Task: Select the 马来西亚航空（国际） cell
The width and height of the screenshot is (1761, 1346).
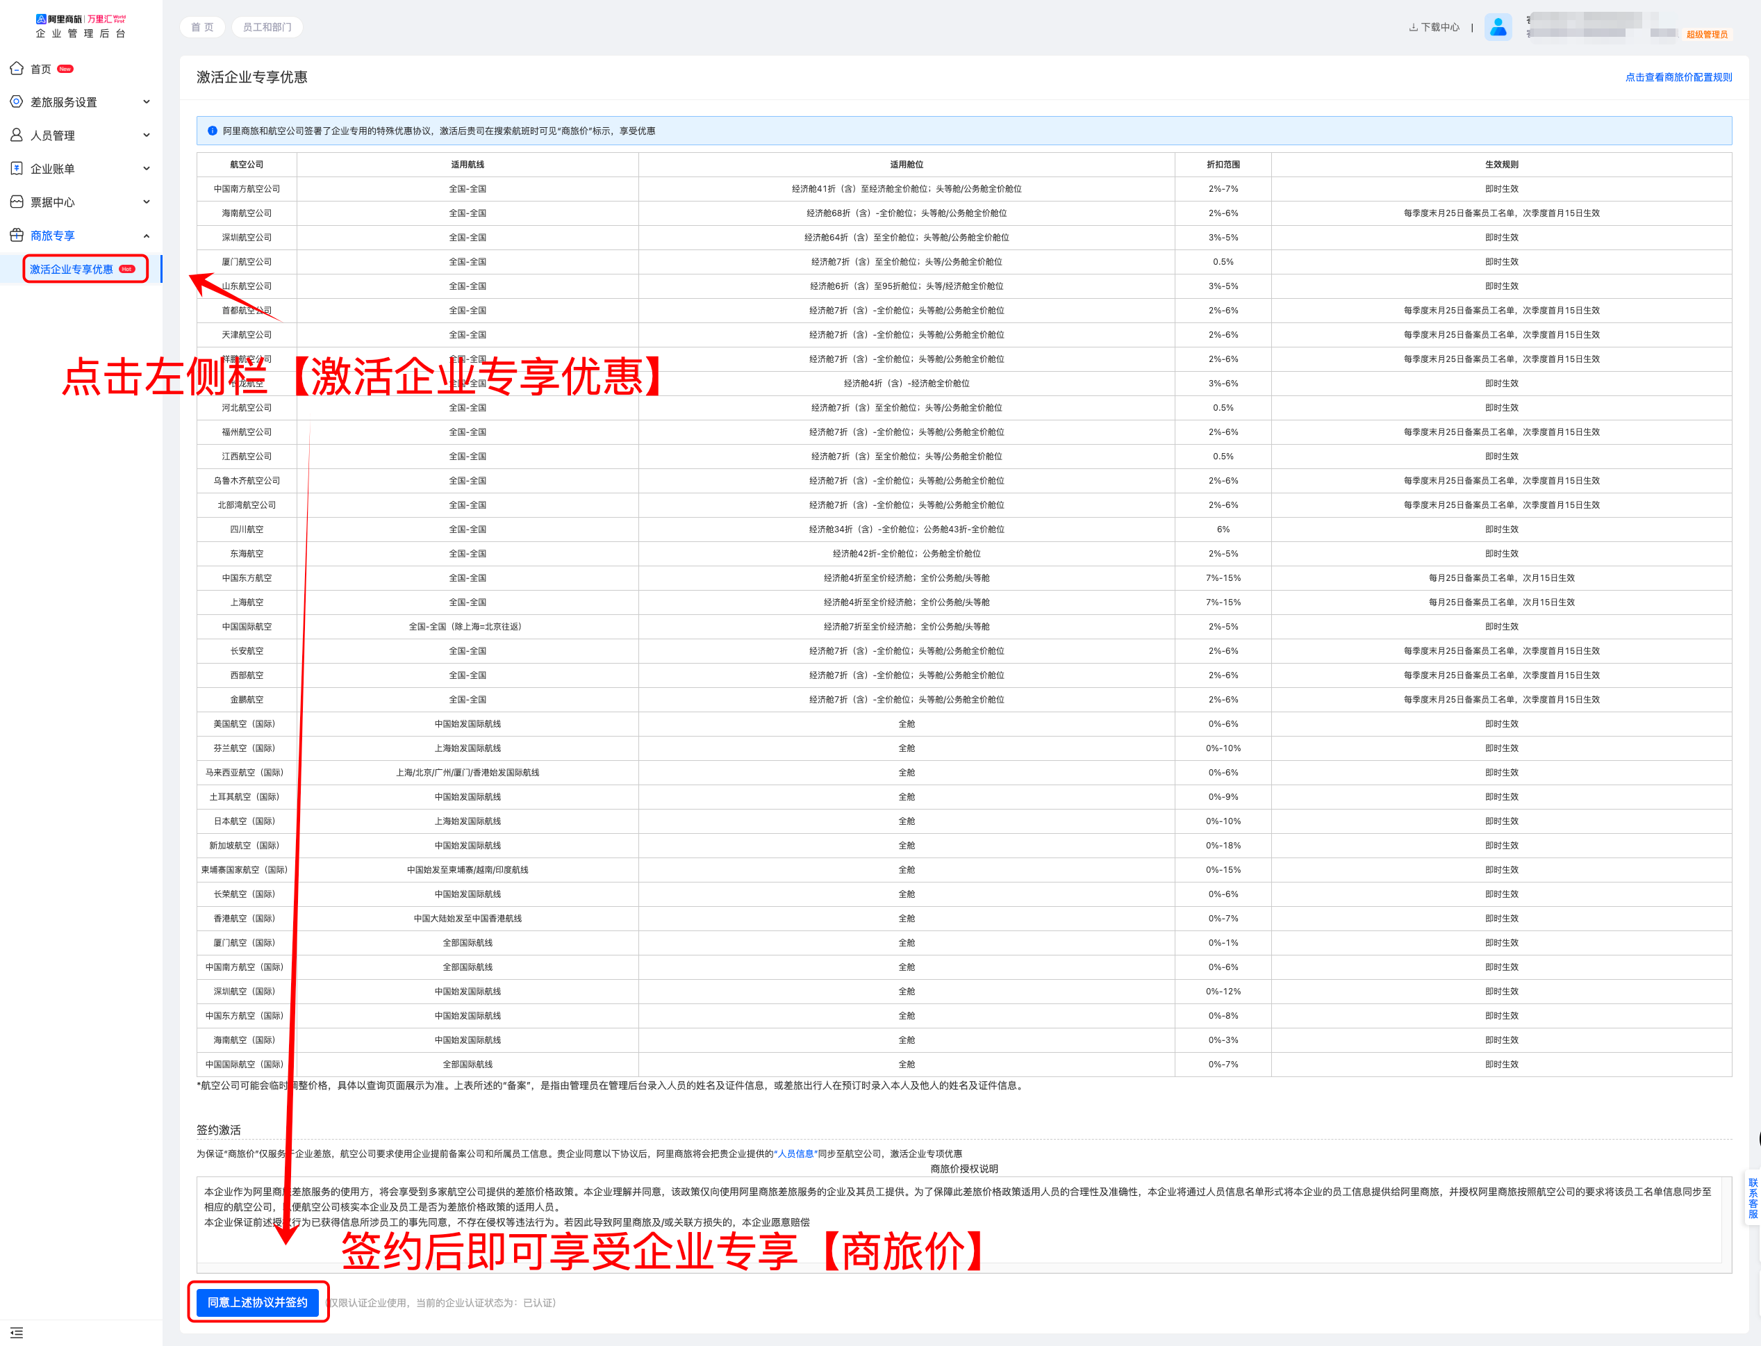Action: pos(247,772)
